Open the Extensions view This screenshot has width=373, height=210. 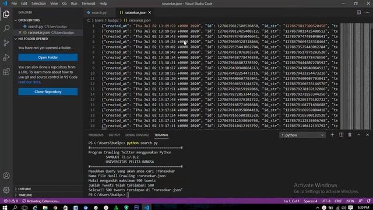6,71
